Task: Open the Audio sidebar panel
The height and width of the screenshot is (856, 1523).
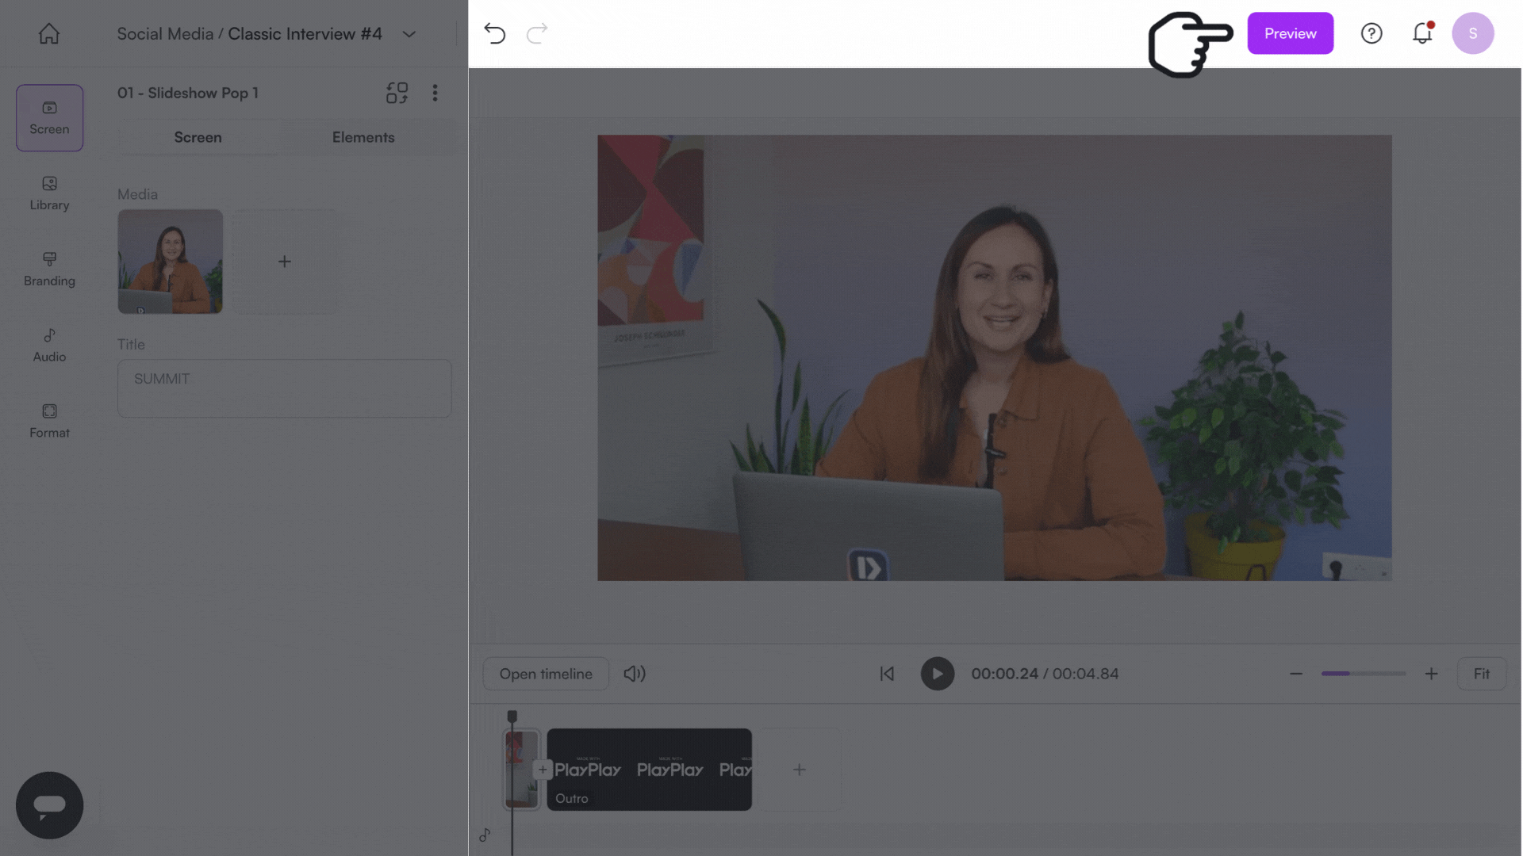Action: point(49,346)
